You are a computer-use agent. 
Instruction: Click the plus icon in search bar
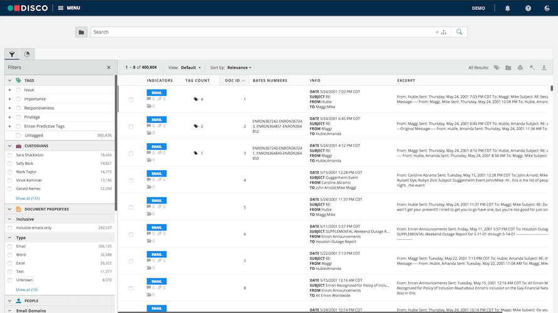point(437,32)
